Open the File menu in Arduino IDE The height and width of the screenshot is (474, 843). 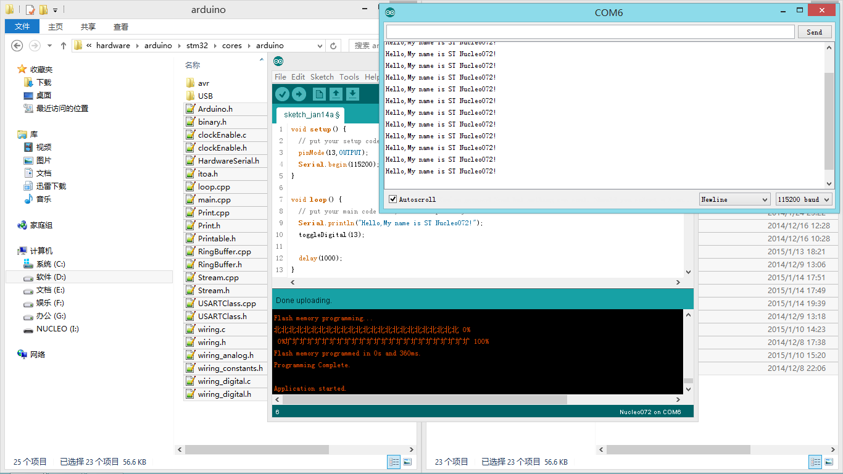coord(280,77)
